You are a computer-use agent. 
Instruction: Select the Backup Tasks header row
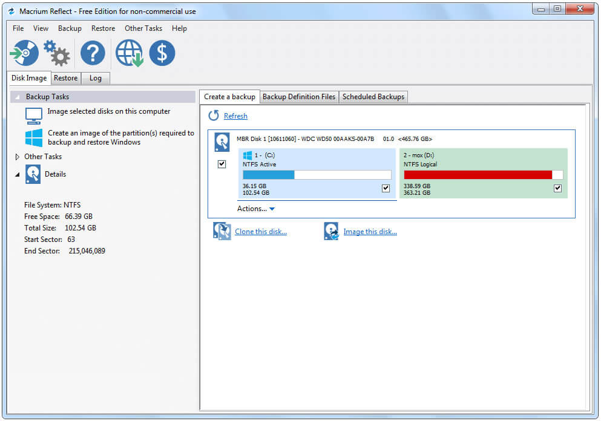103,97
